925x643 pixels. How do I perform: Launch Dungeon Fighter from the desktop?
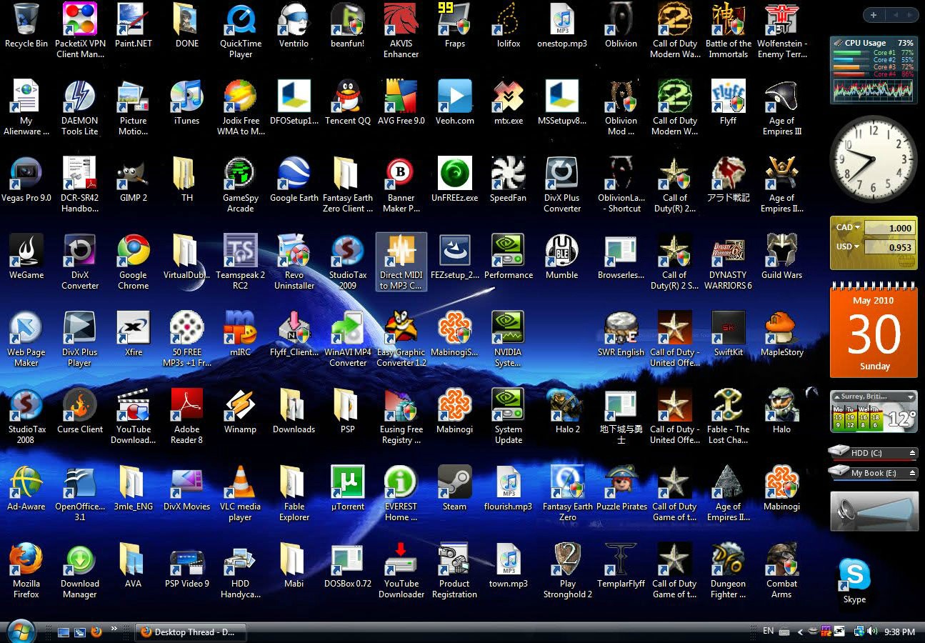point(728,572)
